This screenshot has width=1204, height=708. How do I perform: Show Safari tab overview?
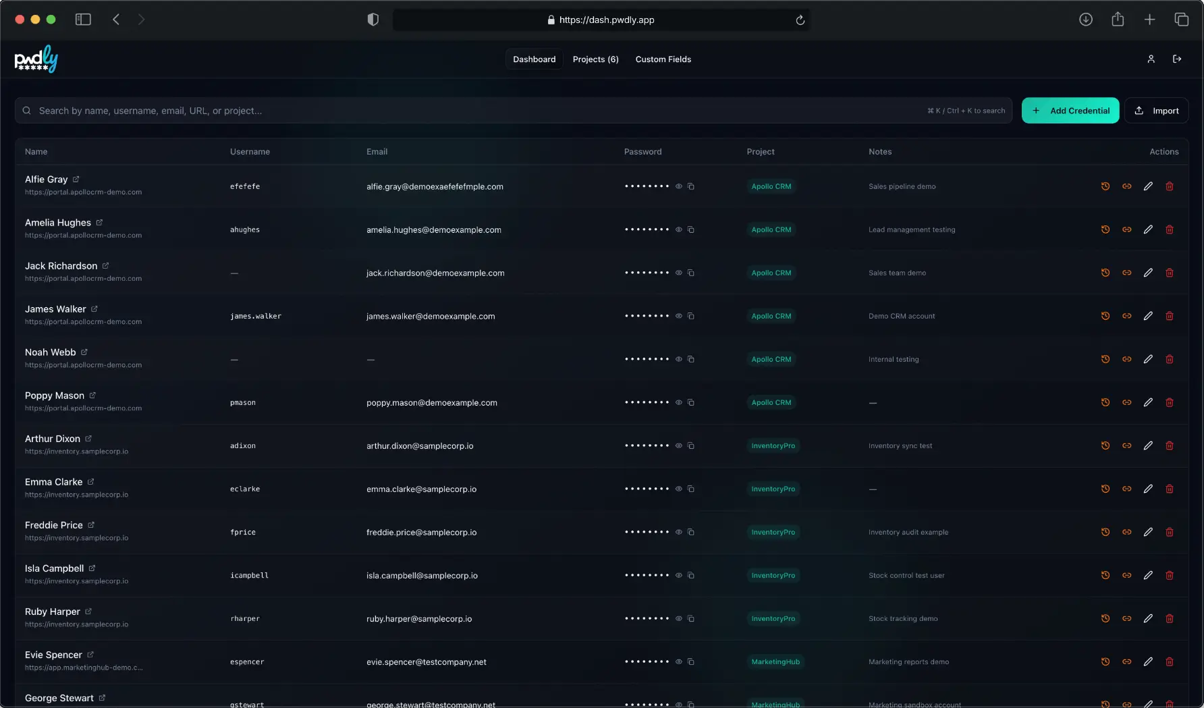click(x=1182, y=20)
